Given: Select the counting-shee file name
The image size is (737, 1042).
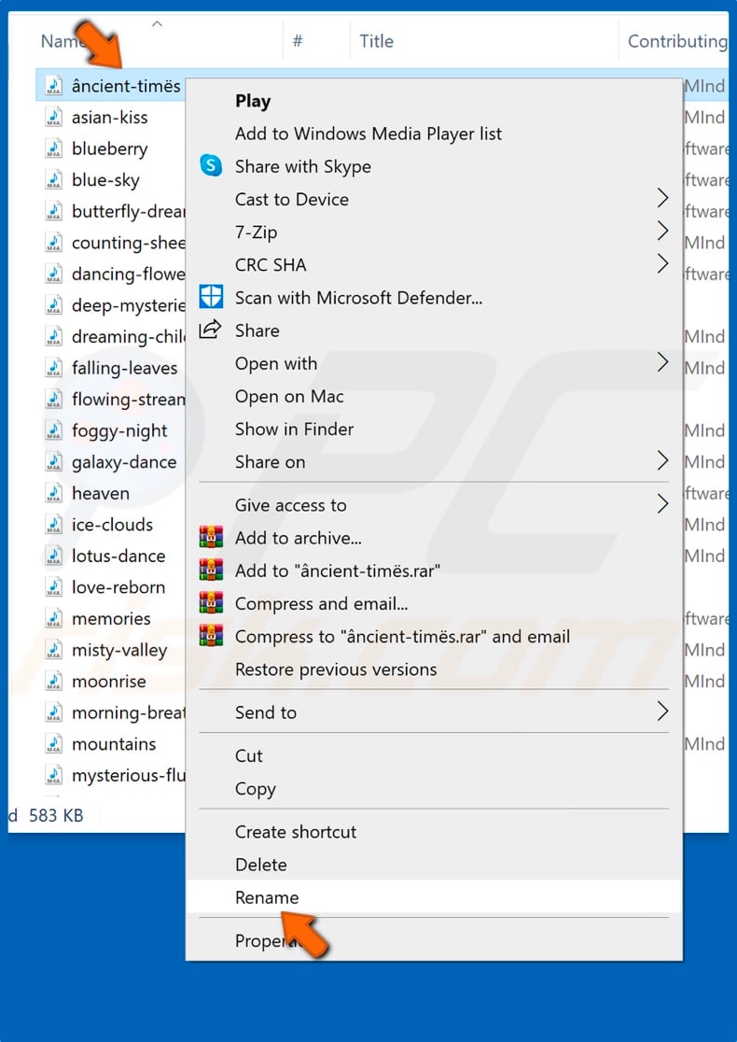Looking at the screenshot, I should 128,243.
